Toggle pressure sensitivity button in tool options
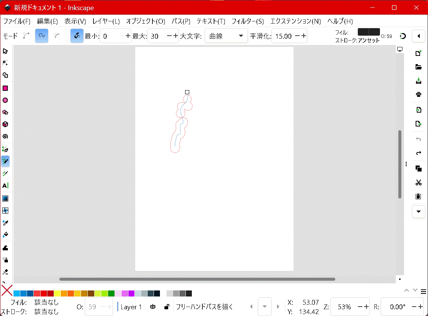This screenshot has height=316, width=428. 77,36
